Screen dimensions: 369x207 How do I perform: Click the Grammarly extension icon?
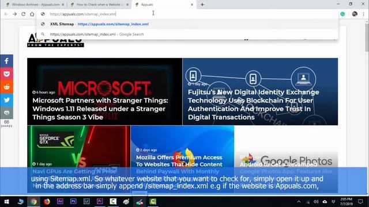(342, 14)
